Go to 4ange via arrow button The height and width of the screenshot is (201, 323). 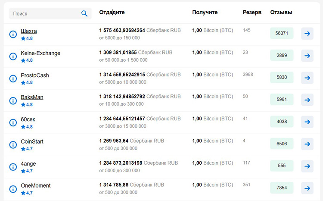pyautogui.click(x=307, y=166)
